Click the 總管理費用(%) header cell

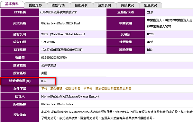point(20,81)
